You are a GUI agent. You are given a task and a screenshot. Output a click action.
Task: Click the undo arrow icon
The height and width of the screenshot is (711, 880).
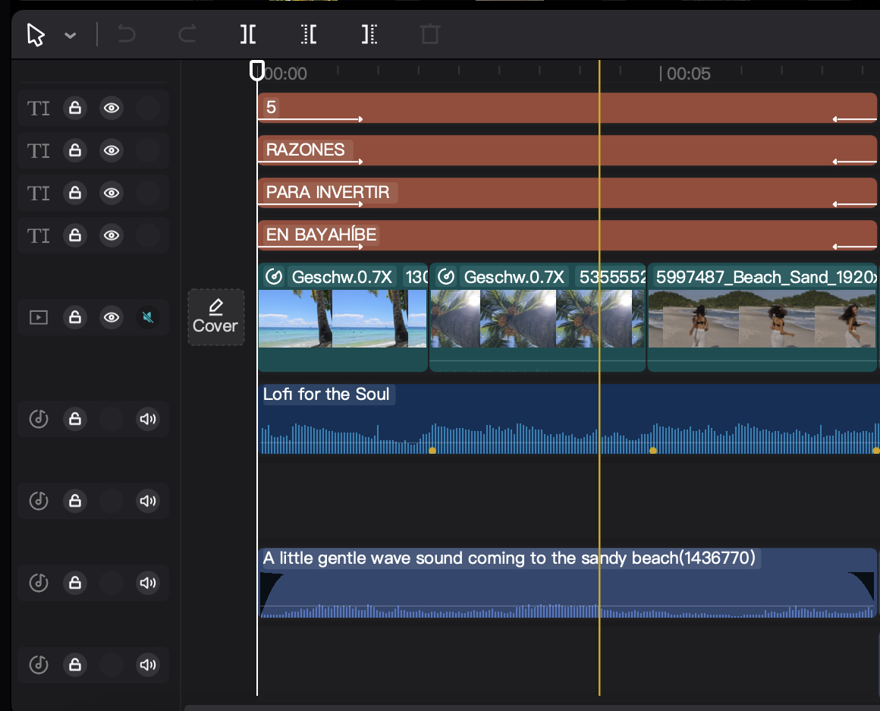coord(127,34)
